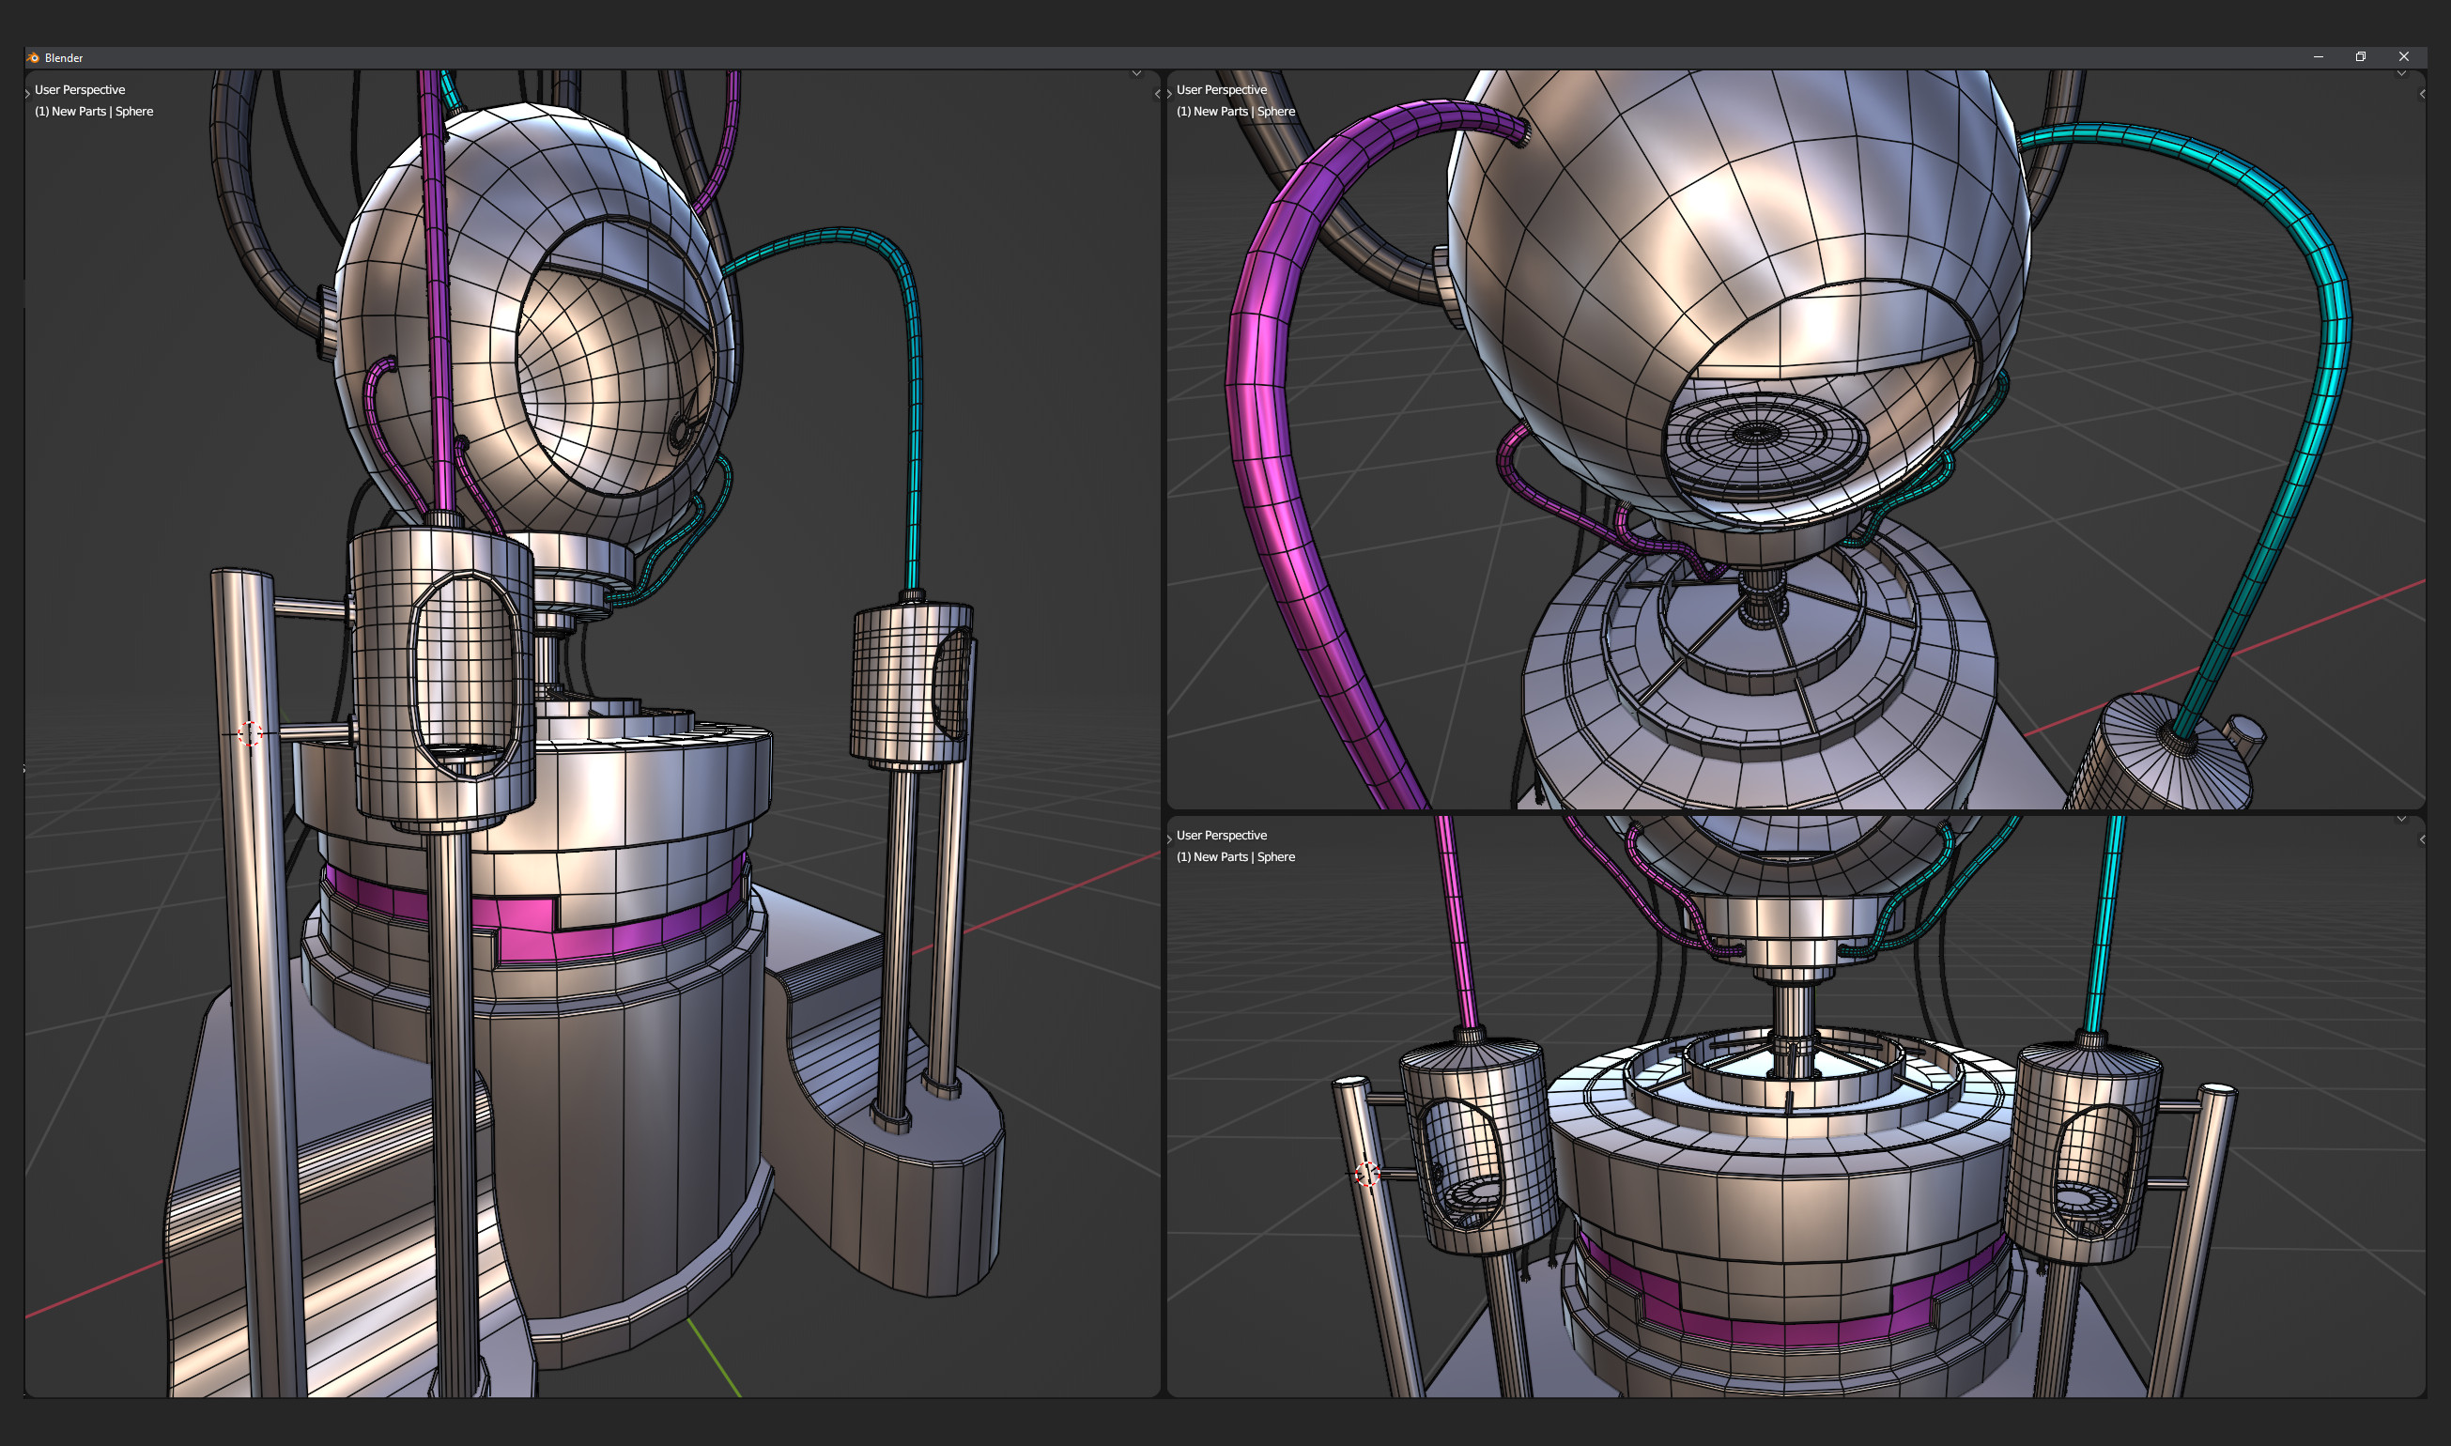Restore down the Blender window

click(x=2360, y=56)
